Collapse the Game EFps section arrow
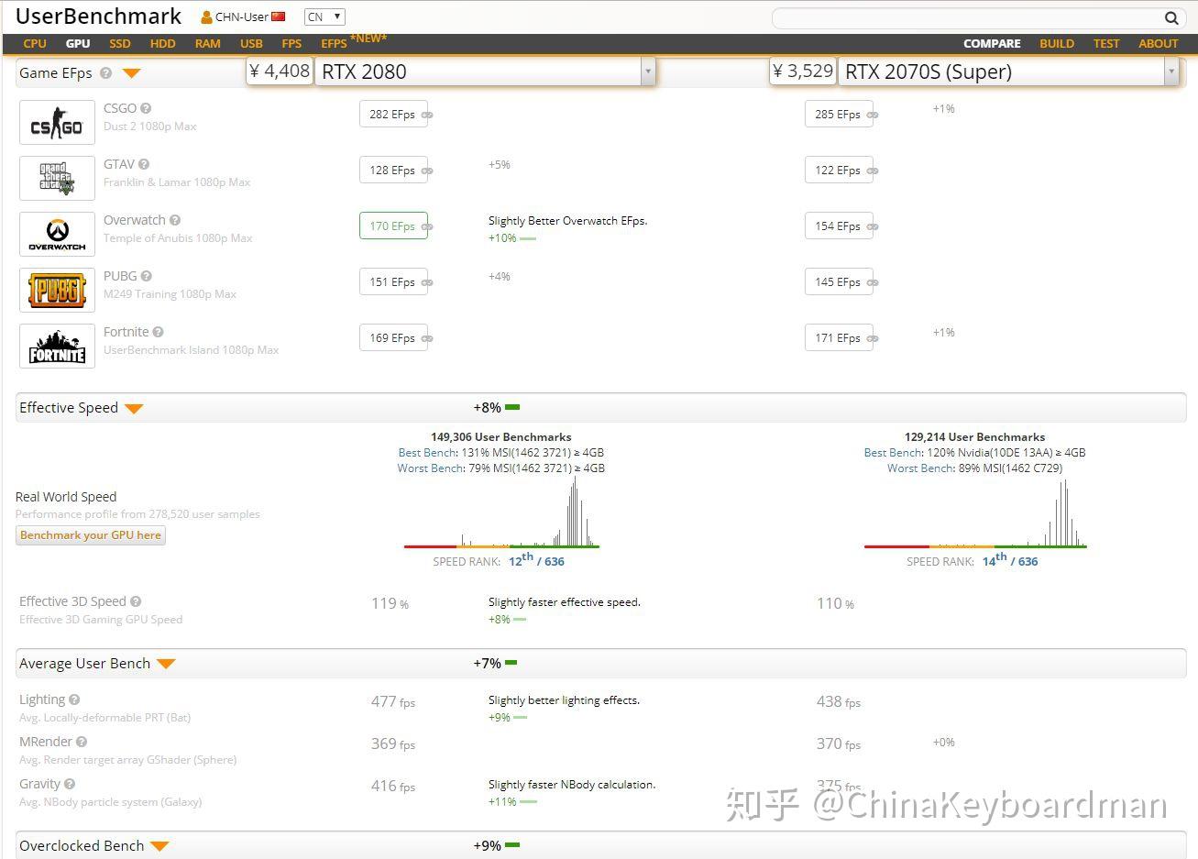1198x859 pixels. [x=131, y=73]
